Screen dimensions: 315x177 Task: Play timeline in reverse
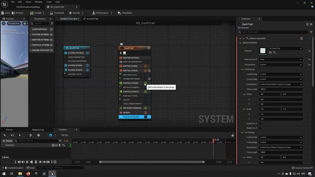31,162
